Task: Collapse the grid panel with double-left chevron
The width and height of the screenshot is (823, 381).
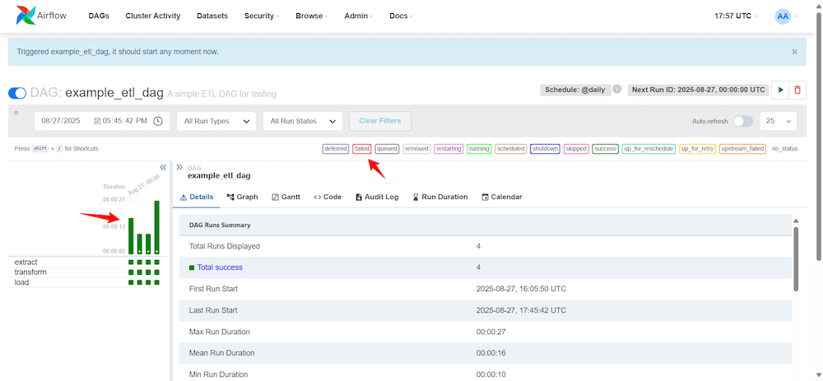Action: (163, 167)
